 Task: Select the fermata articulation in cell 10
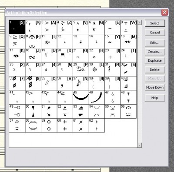coord(33,41)
